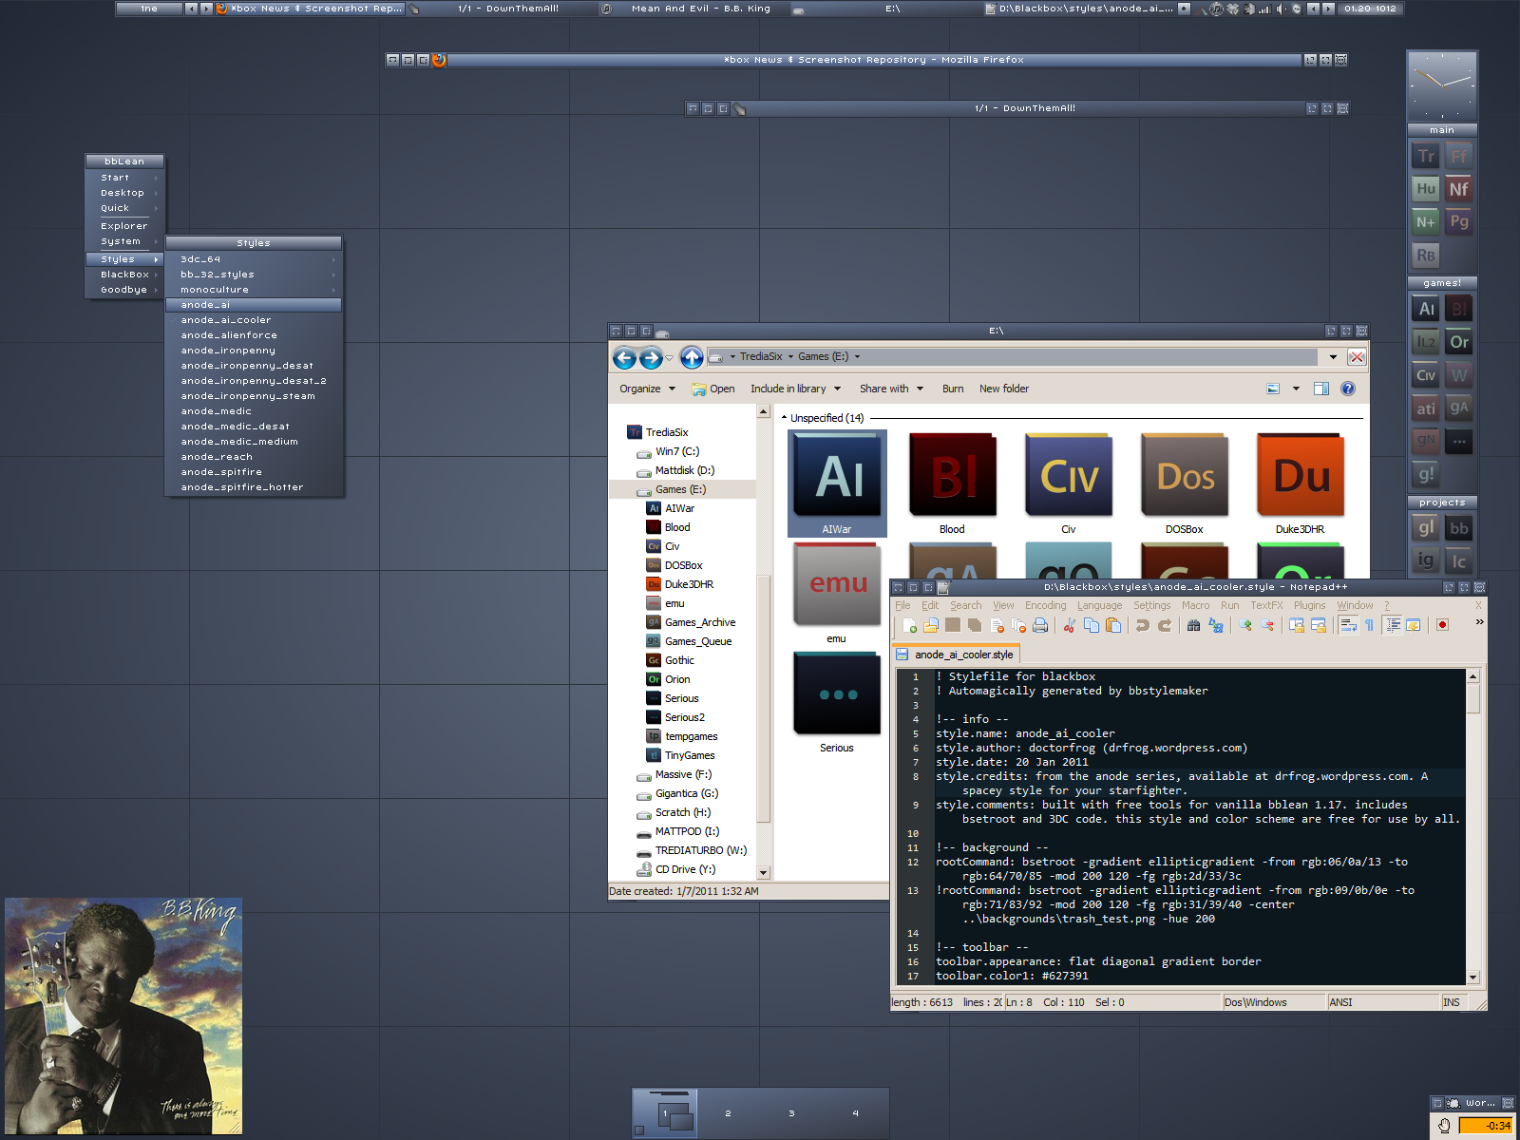1520x1140 pixels.
Task: Select anode_ai_cooler in Styles menu
Action: click(254, 320)
